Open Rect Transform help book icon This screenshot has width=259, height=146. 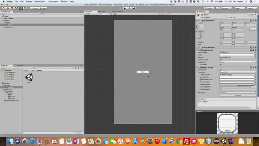251,21
